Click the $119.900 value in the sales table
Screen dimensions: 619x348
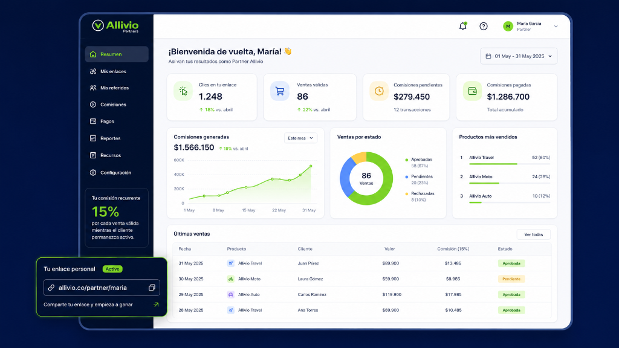pyautogui.click(x=392, y=294)
